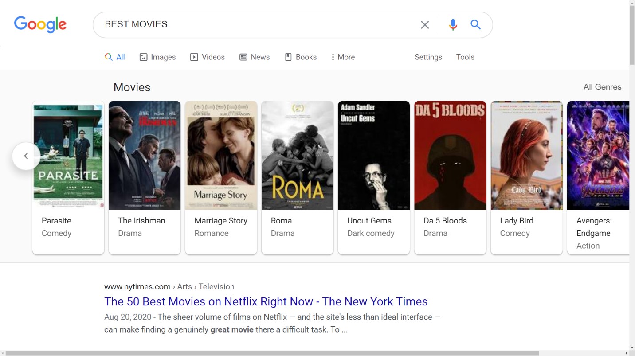
Task: Open the Avengers: Endgame poster
Action: click(598, 156)
